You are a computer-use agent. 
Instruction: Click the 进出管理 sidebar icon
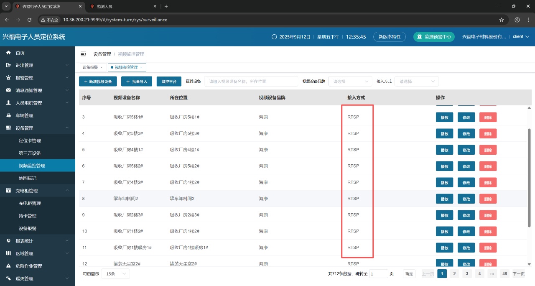[8, 65]
